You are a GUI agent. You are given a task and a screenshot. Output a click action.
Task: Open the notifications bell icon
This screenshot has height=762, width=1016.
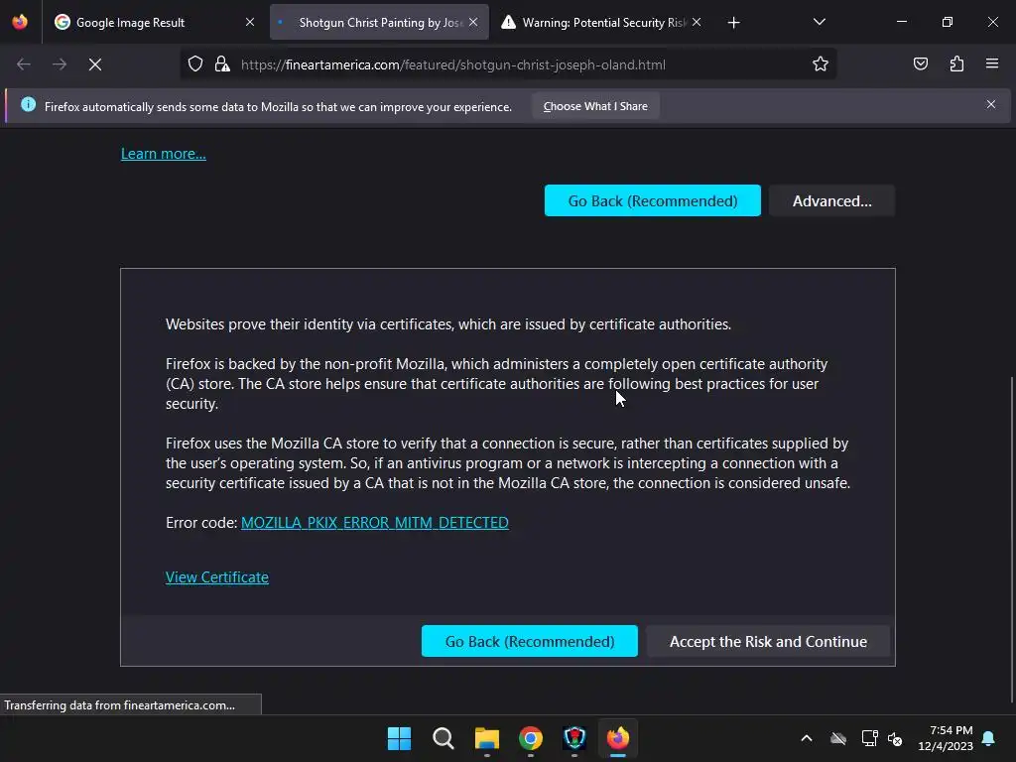tap(988, 738)
